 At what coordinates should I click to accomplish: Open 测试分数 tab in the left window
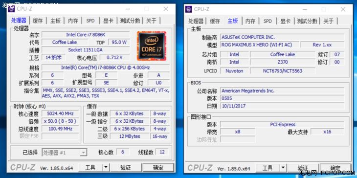pyautogui.click(x=130, y=21)
